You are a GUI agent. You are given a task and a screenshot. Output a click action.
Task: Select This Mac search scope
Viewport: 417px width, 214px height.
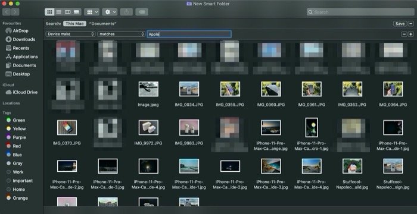74,24
